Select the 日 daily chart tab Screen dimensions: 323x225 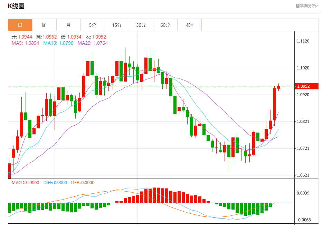[x=20, y=25]
